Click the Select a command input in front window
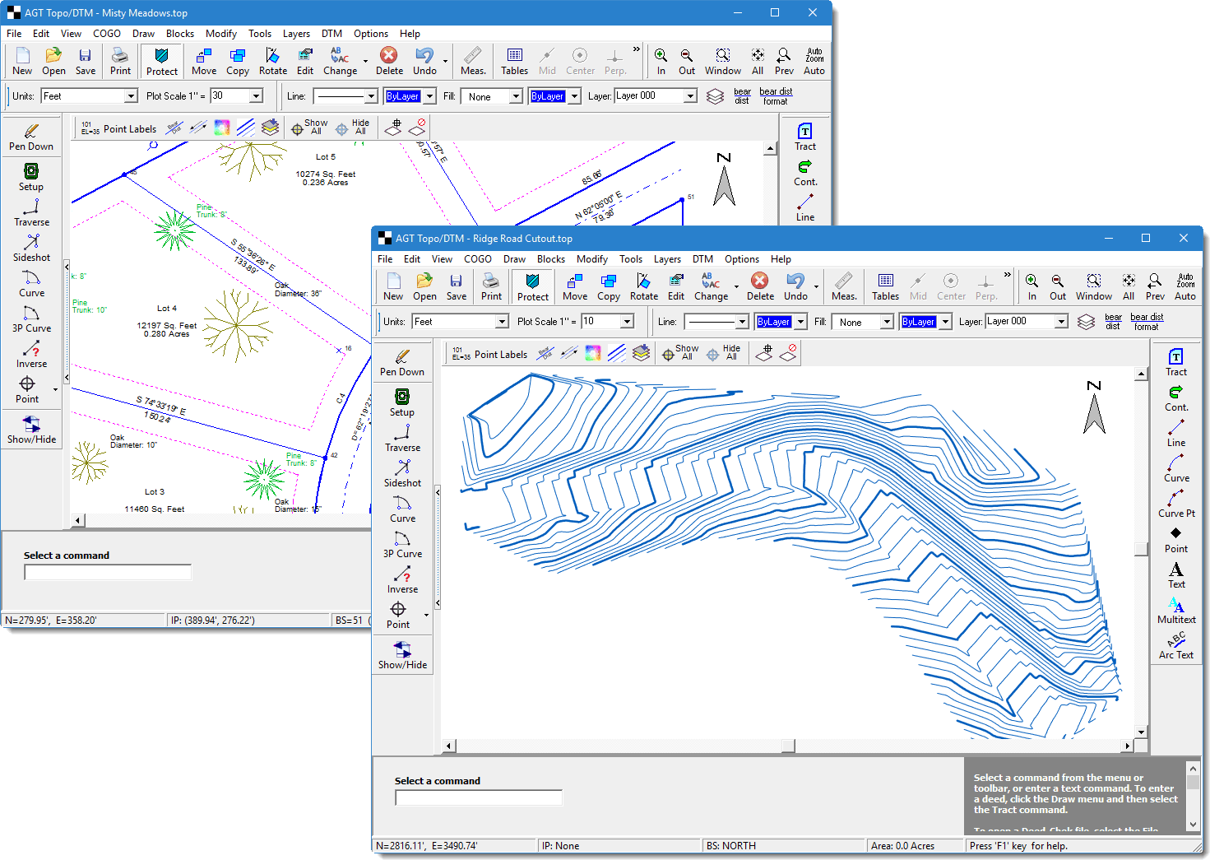 (x=478, y=797)
